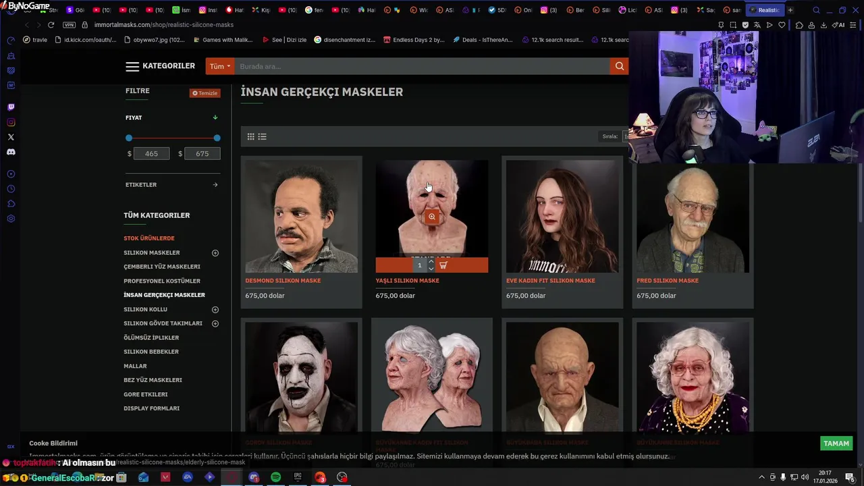Open Fred Silikon Maske link

pyautogui.click(x=668, y=281)
